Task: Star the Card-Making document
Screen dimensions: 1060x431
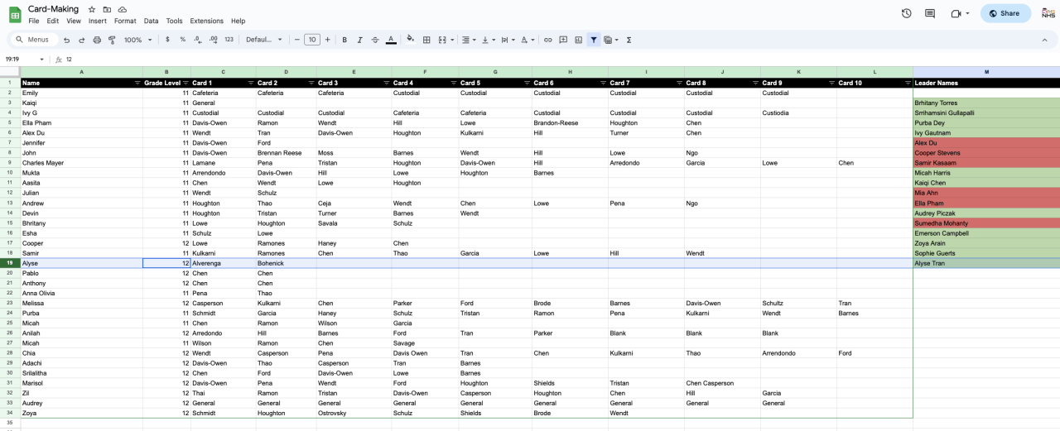Action: point(92,9)
